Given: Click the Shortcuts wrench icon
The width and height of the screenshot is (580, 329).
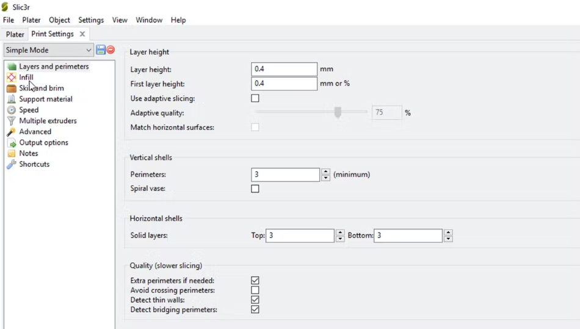Looking at the screenshot, I should coord(12,164).
